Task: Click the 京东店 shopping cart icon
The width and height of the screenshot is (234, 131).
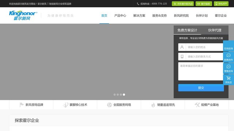Action: [x=229, y=78]
